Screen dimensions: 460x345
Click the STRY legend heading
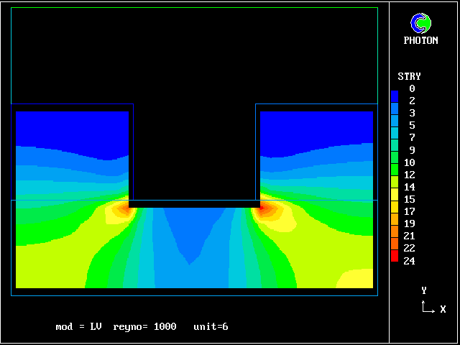(409, 76)
